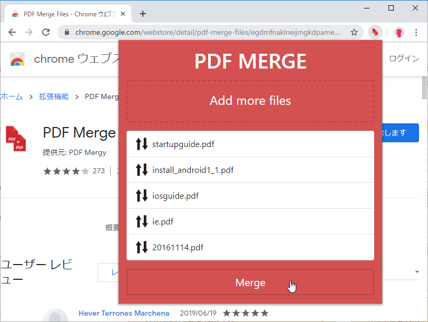Click the 273 ratings count

[x=99, y=171]
